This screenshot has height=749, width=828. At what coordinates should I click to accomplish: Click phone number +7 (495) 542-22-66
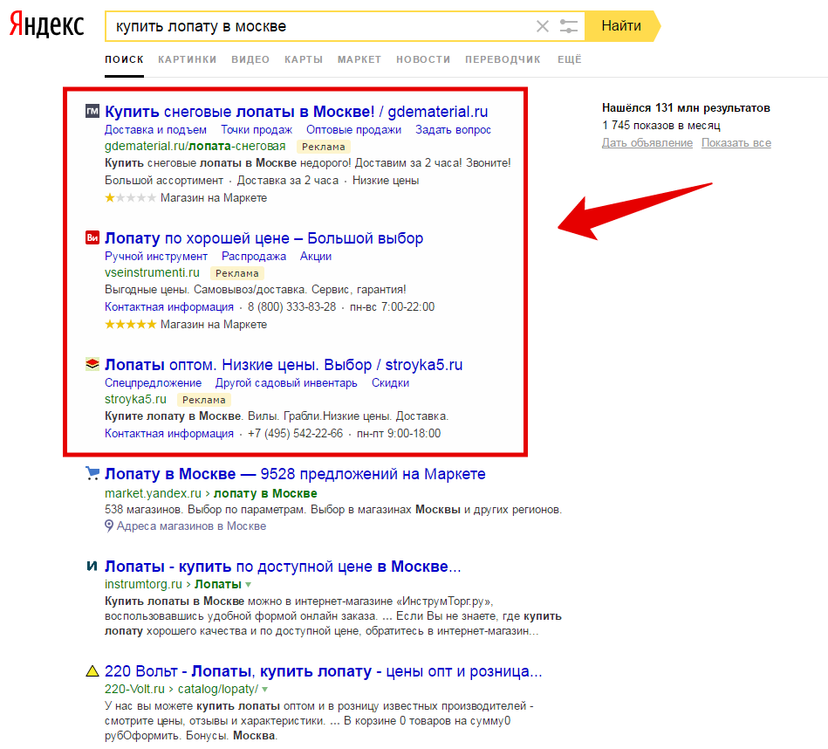pos(295,433)
